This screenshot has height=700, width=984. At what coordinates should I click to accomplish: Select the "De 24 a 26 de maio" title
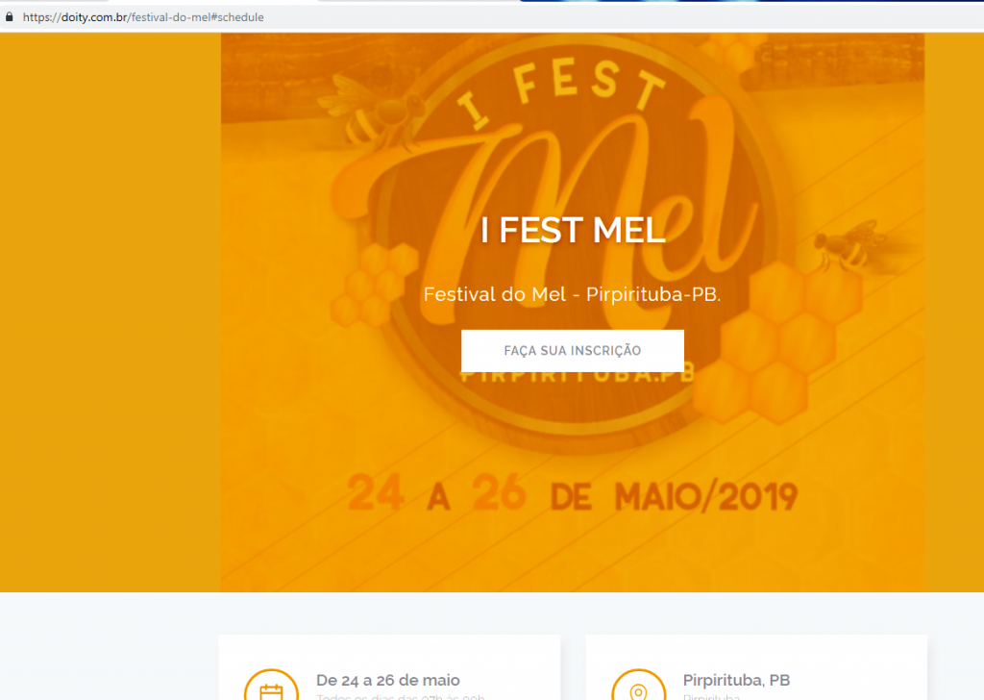(388, 680)
